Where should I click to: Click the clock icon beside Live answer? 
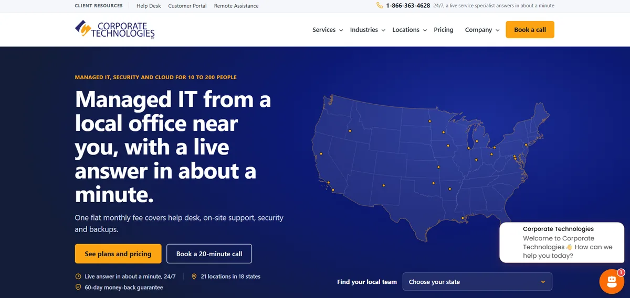tap(78, 276)
